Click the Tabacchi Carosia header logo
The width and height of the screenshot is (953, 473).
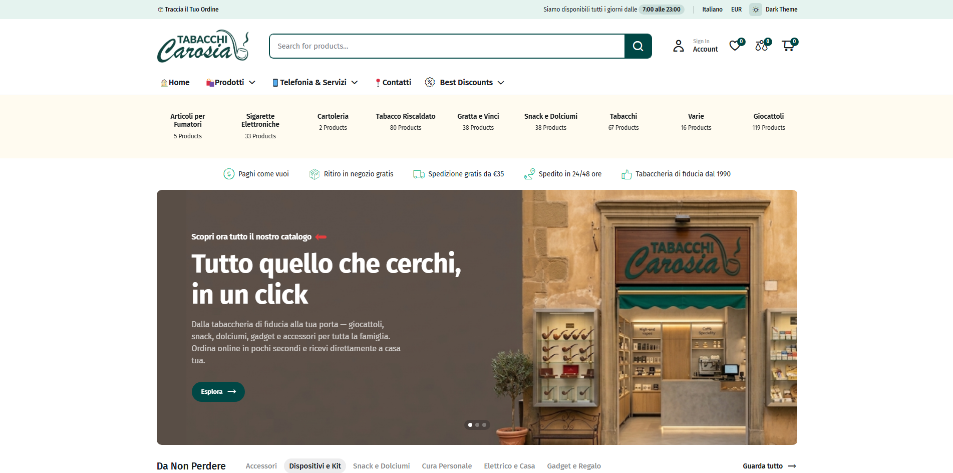coord(203,46)
